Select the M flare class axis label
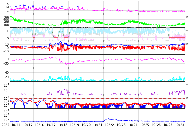 coord(7,7)
